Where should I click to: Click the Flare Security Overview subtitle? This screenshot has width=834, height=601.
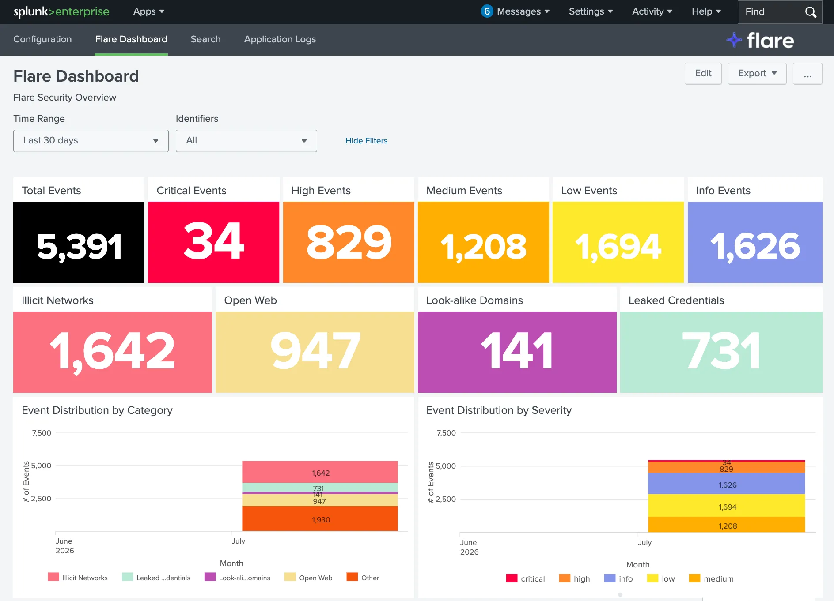(64, 98)
